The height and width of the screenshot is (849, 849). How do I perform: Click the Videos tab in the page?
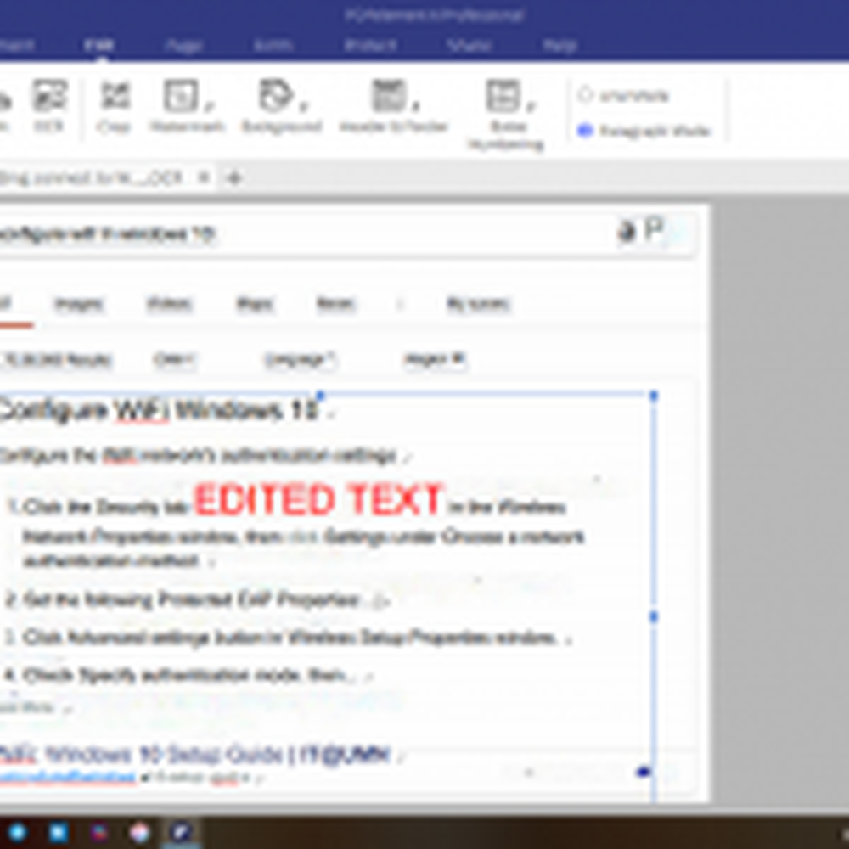click(x=169, y=304)
